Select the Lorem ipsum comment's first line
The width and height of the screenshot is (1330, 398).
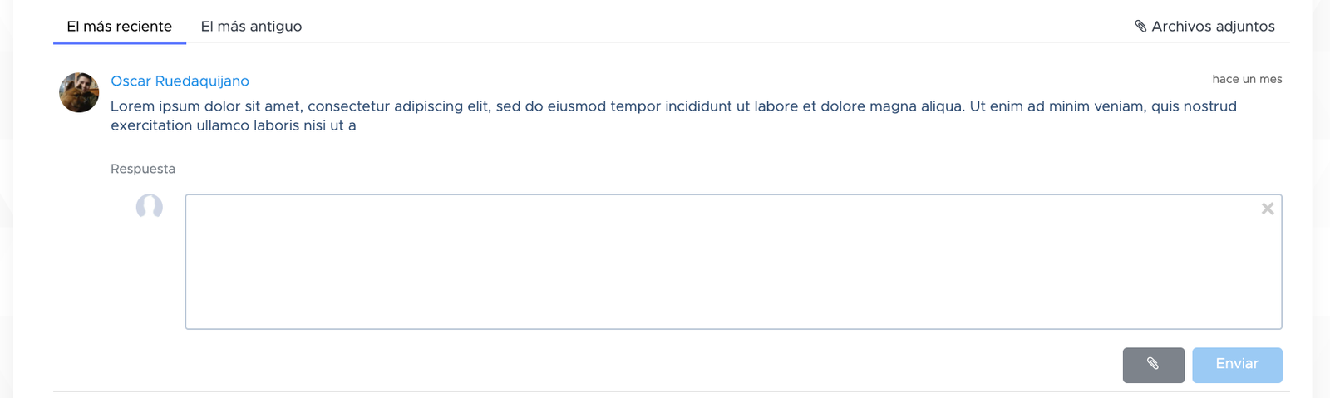pyautogui.click(x=673, y=106)
